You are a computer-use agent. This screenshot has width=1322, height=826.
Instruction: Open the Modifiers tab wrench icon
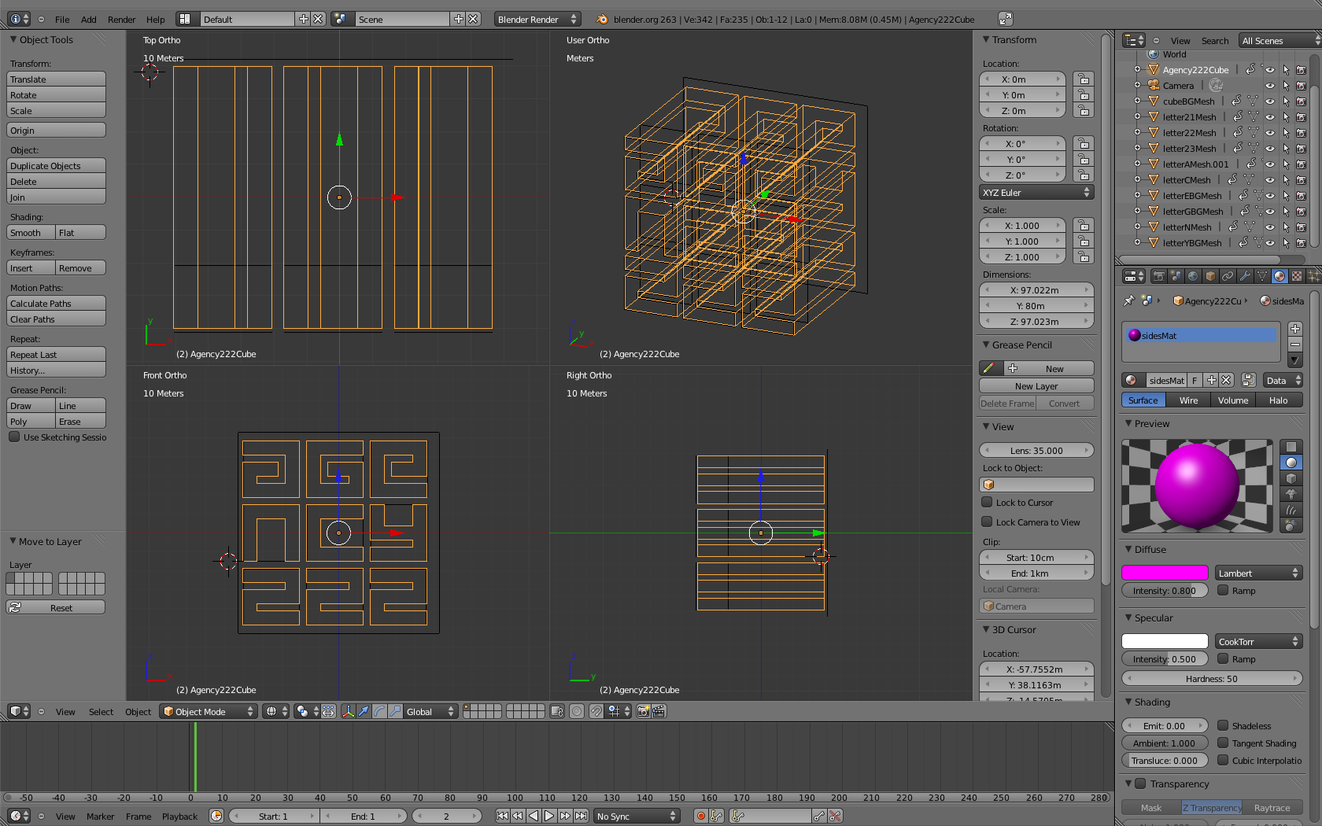point(1245,276)
